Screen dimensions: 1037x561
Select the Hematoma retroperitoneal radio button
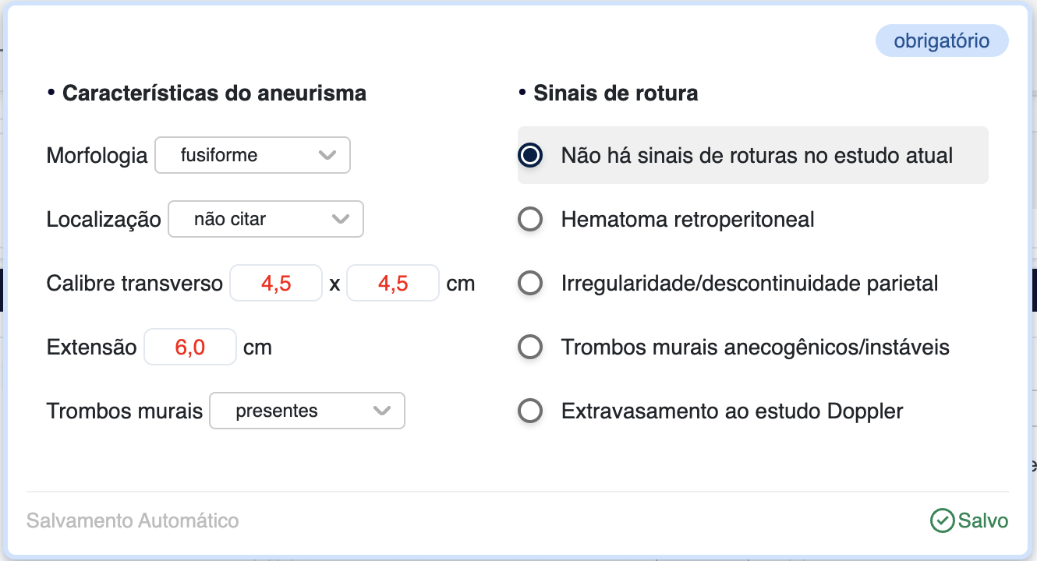[530, 220]
